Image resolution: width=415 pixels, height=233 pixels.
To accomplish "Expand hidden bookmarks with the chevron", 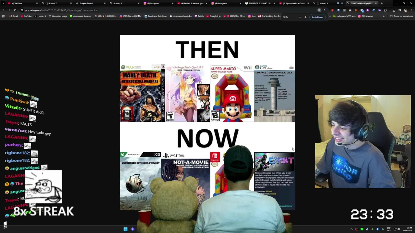I will point(384,16).
